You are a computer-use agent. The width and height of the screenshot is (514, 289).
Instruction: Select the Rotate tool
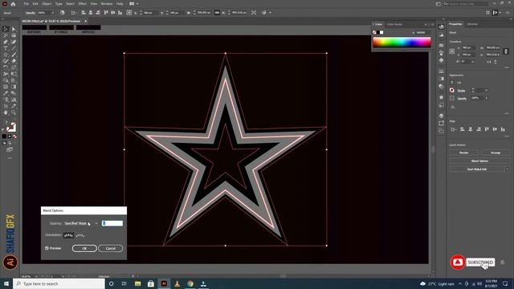tap(6, 67)
